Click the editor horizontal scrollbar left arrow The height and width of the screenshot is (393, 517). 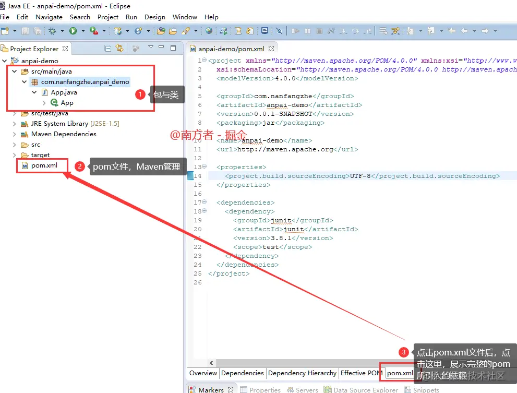click(211, 363)
